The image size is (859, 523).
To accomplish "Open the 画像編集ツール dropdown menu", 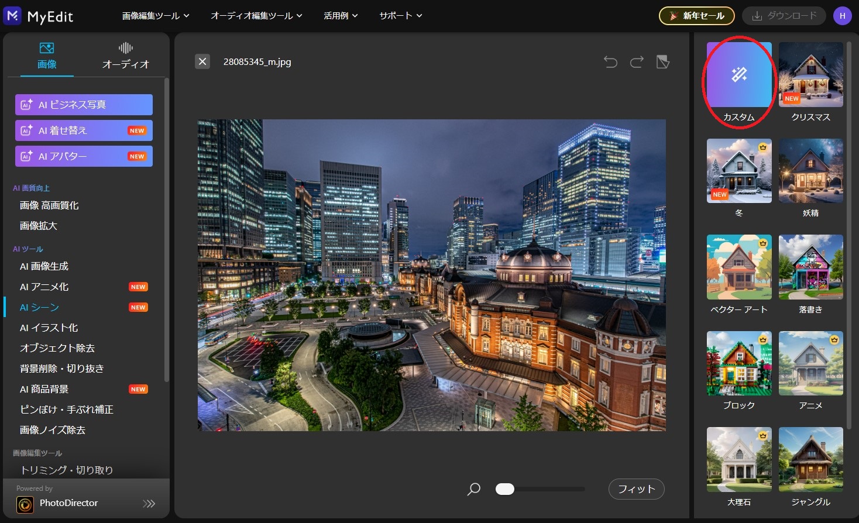I will click(156, 16).
